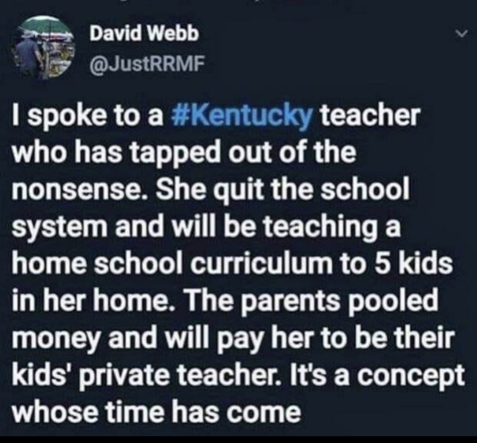This screenshot has height=443, width=477.
Task: Click the David Webb display name
Action: coord(144,34)
